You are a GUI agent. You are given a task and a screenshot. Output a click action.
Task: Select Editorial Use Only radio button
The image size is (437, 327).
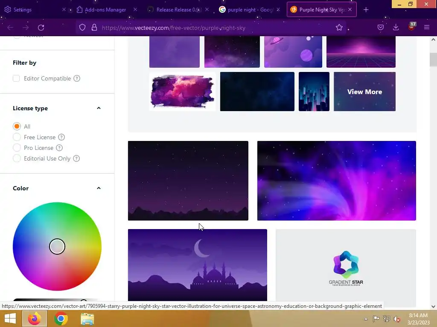(x=17, y=158)
